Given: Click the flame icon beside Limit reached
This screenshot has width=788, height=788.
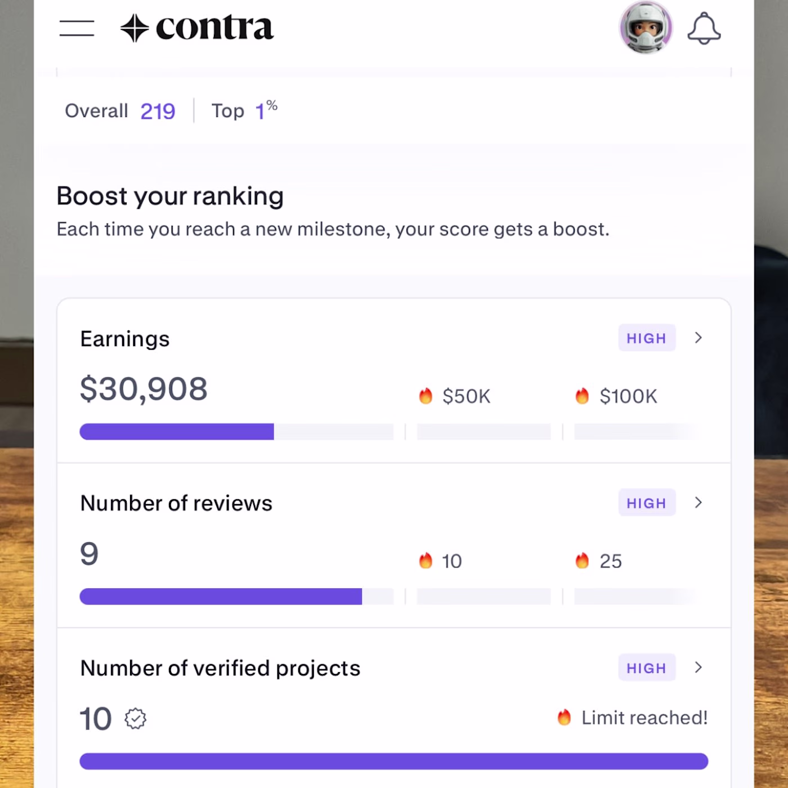Looking at the screenshot, I should point(564,718).
